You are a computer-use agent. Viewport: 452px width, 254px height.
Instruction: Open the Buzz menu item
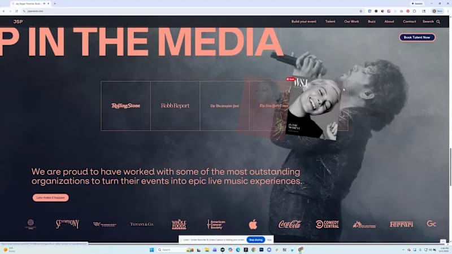coord(372,21)
